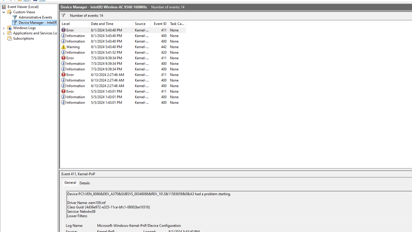Select the Information row with Event ID 420
Screen dimensions: 412x232
pyautogui.click(x=123, y=52)
